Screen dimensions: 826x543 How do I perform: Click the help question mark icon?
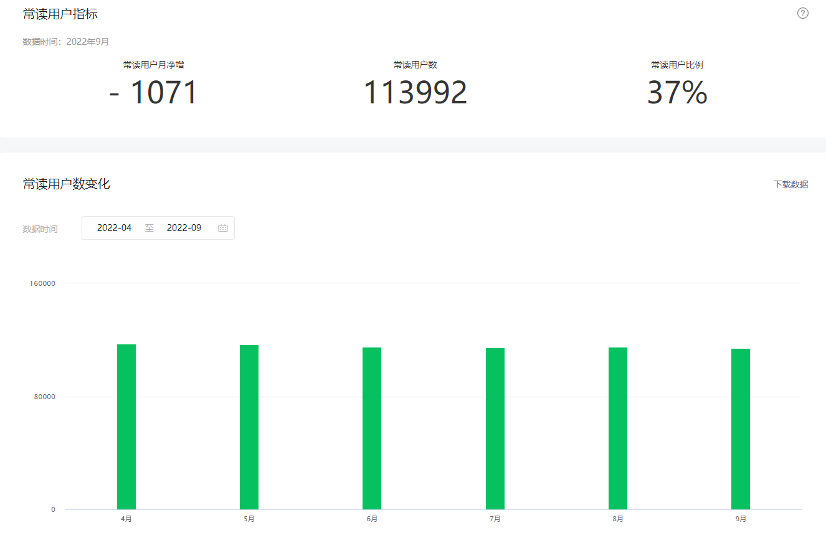(802, 13)
